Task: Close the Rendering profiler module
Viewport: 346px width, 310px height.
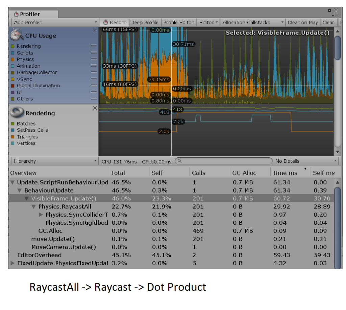Action: tap(95, 108)
